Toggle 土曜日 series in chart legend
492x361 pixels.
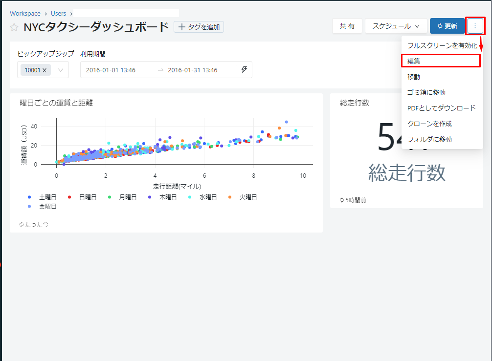pyautogui.click(x=43, y=197)
